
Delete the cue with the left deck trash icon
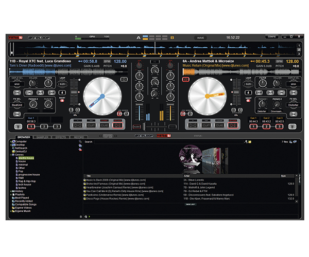coord(18,126)
